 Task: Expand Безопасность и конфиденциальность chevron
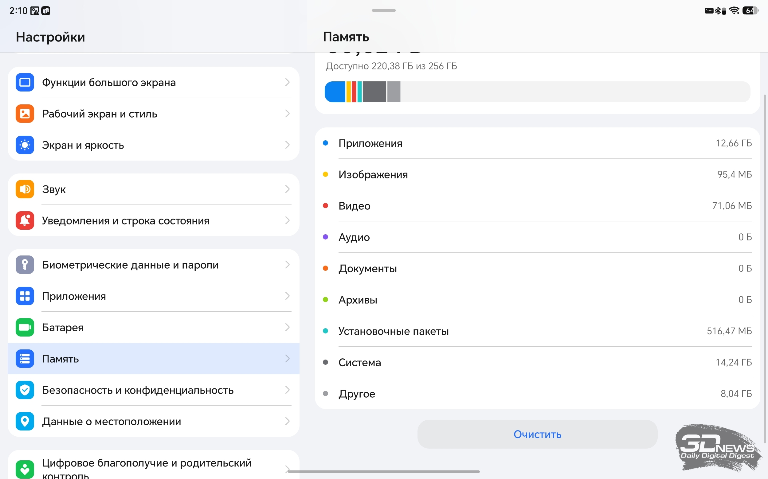pyautogui.click(x=287, y=390)
